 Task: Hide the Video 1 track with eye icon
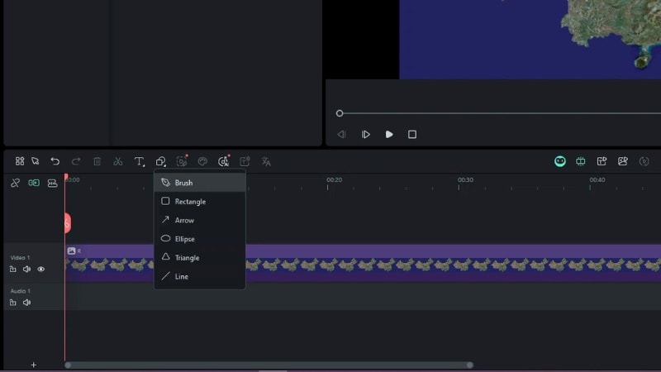coord(40,269)
